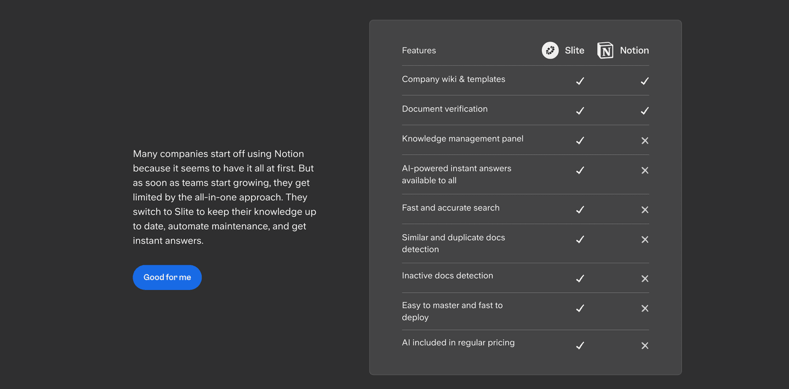Viewport: 789px width, 389px height.
Task: Click Notion cross for Knowledge management panel
Action: (x=645, y=141)
